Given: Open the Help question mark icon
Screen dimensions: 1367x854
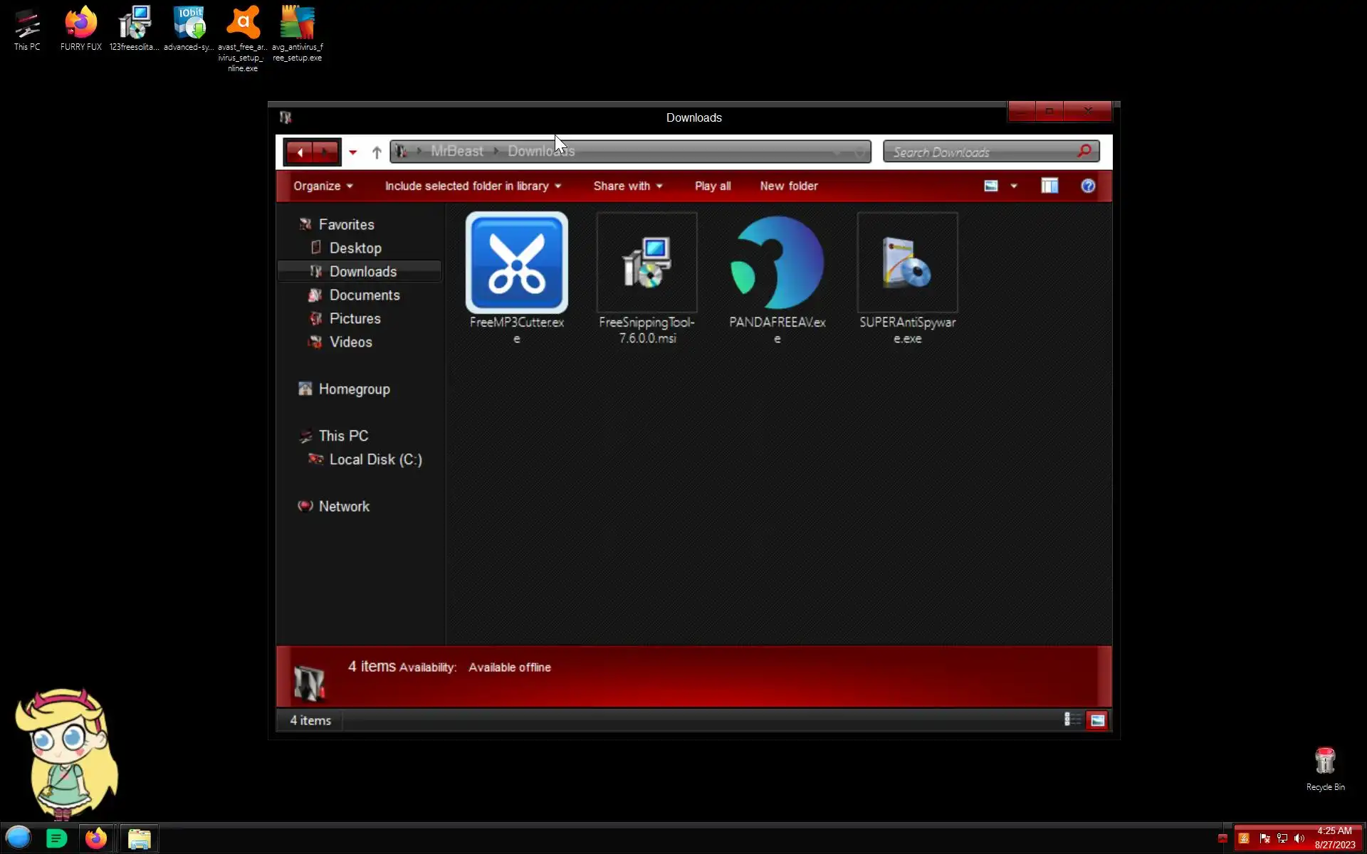Looking at the screenshot, I should pyautogui.click(x=1087, y=186).
